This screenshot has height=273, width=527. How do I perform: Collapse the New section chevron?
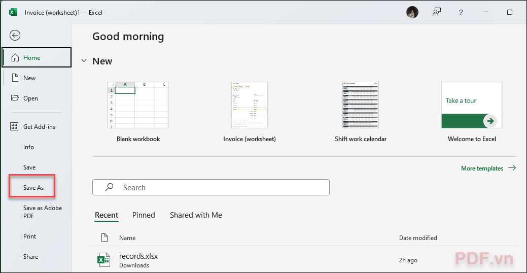pos(83,61)
